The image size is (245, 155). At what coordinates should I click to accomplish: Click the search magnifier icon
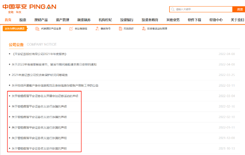[x=173, y=9]
